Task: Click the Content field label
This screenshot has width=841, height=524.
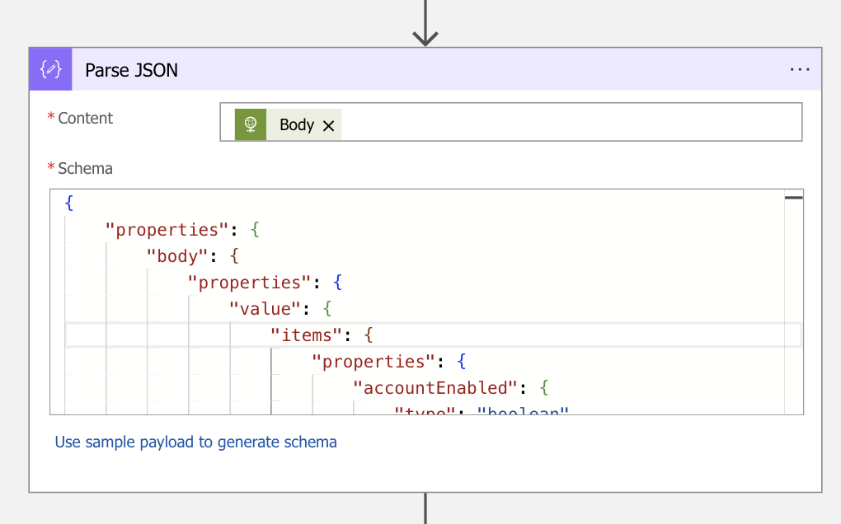Action: [85, 119]
